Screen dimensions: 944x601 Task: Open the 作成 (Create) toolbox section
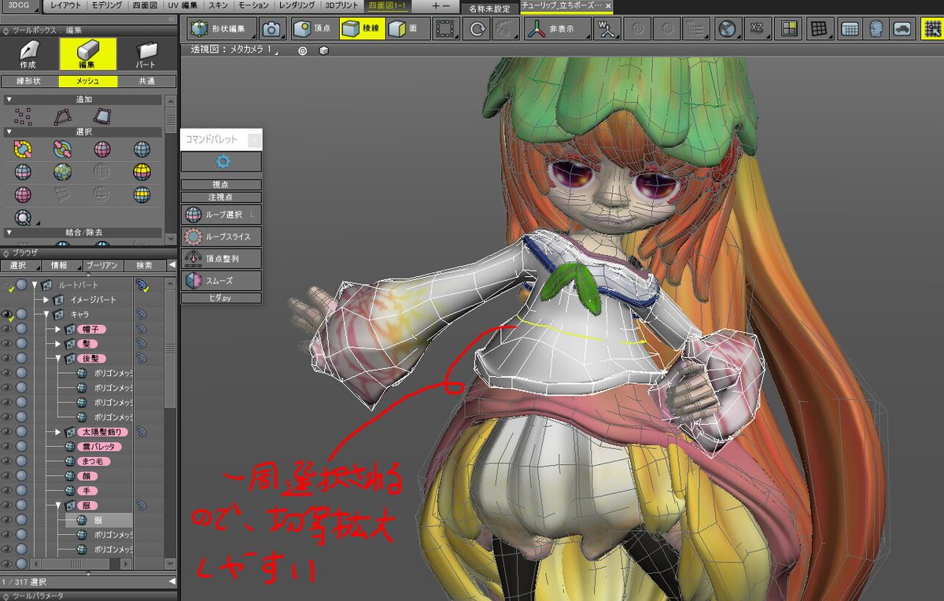[28, 54]
